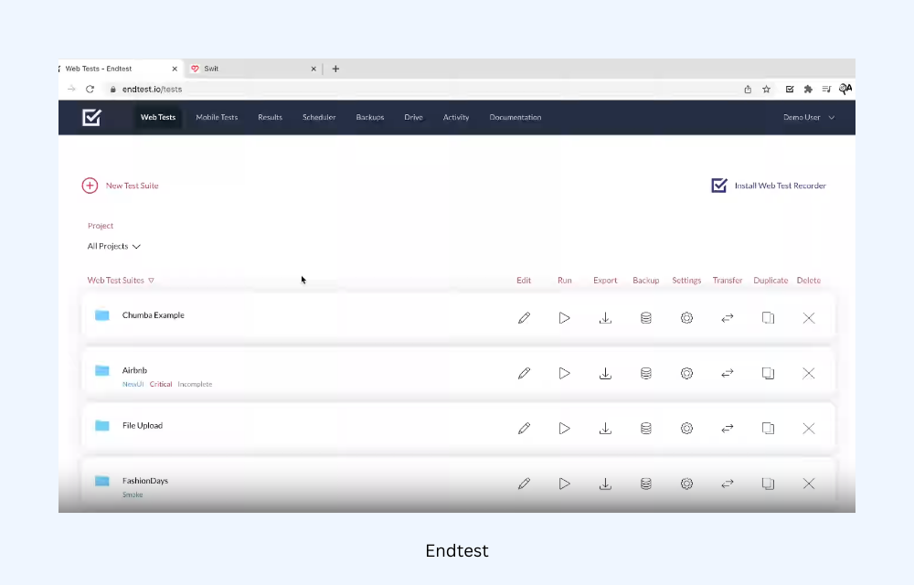Image resolution: width=914 pixels, height=585 pixels.
Task: Run the Airbnb test suite
Action: (x=565, y=373)
